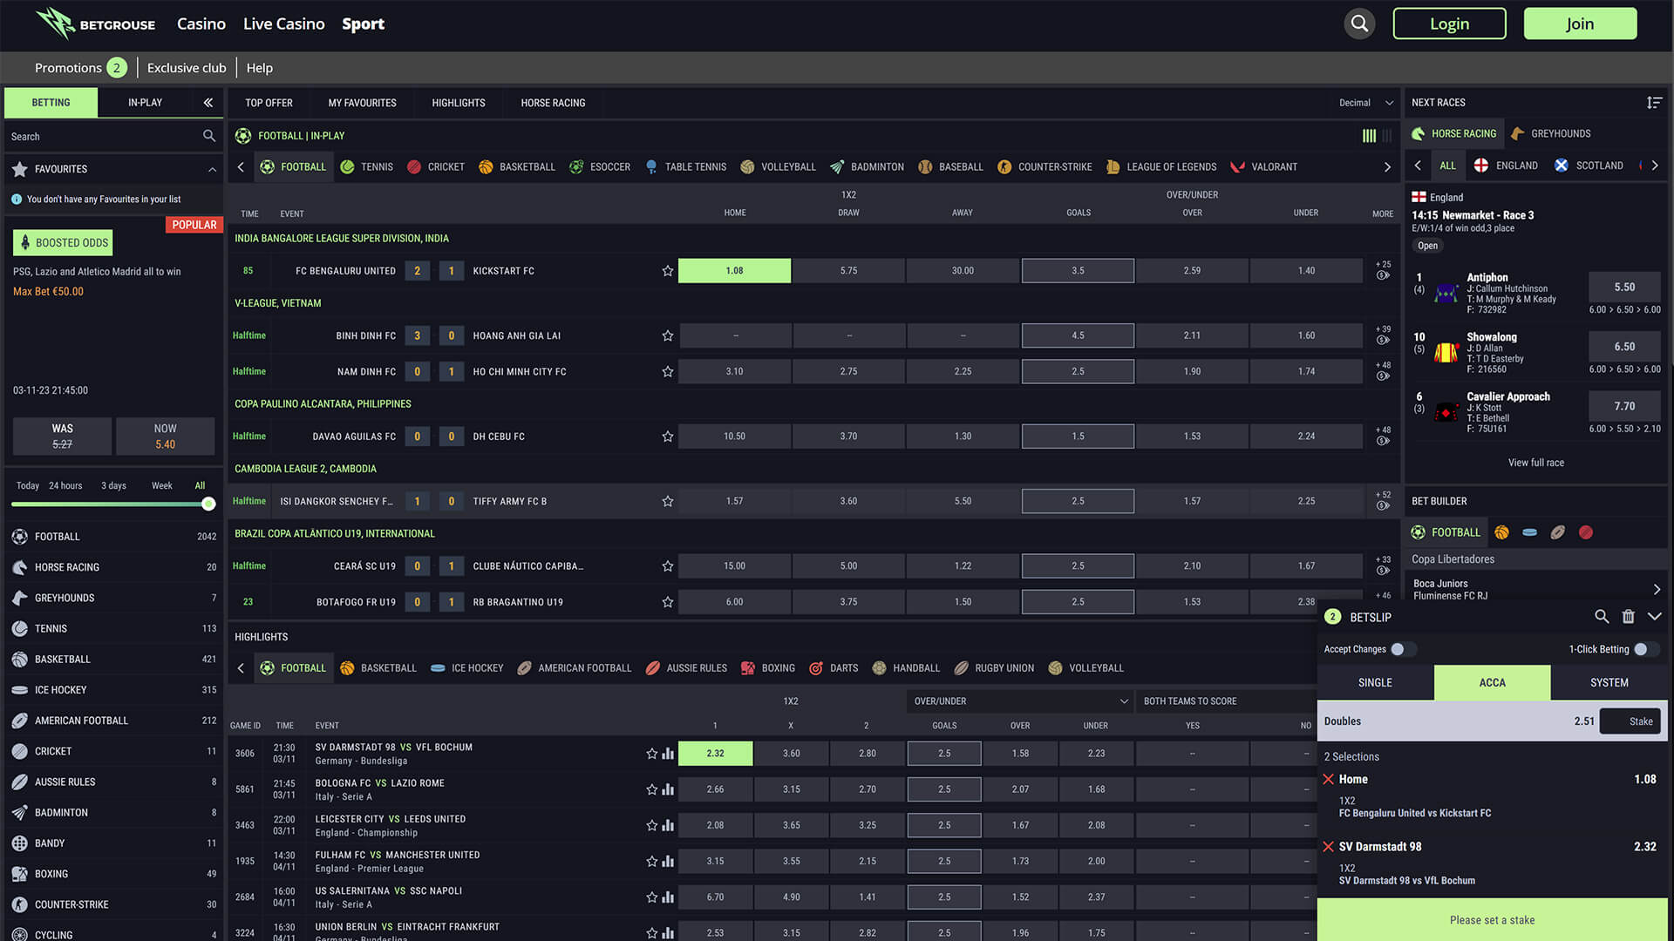Open stats chart for Leicester City vs Leeds
The height and width of the screenshot is (941, 1674).
point(668,825)
